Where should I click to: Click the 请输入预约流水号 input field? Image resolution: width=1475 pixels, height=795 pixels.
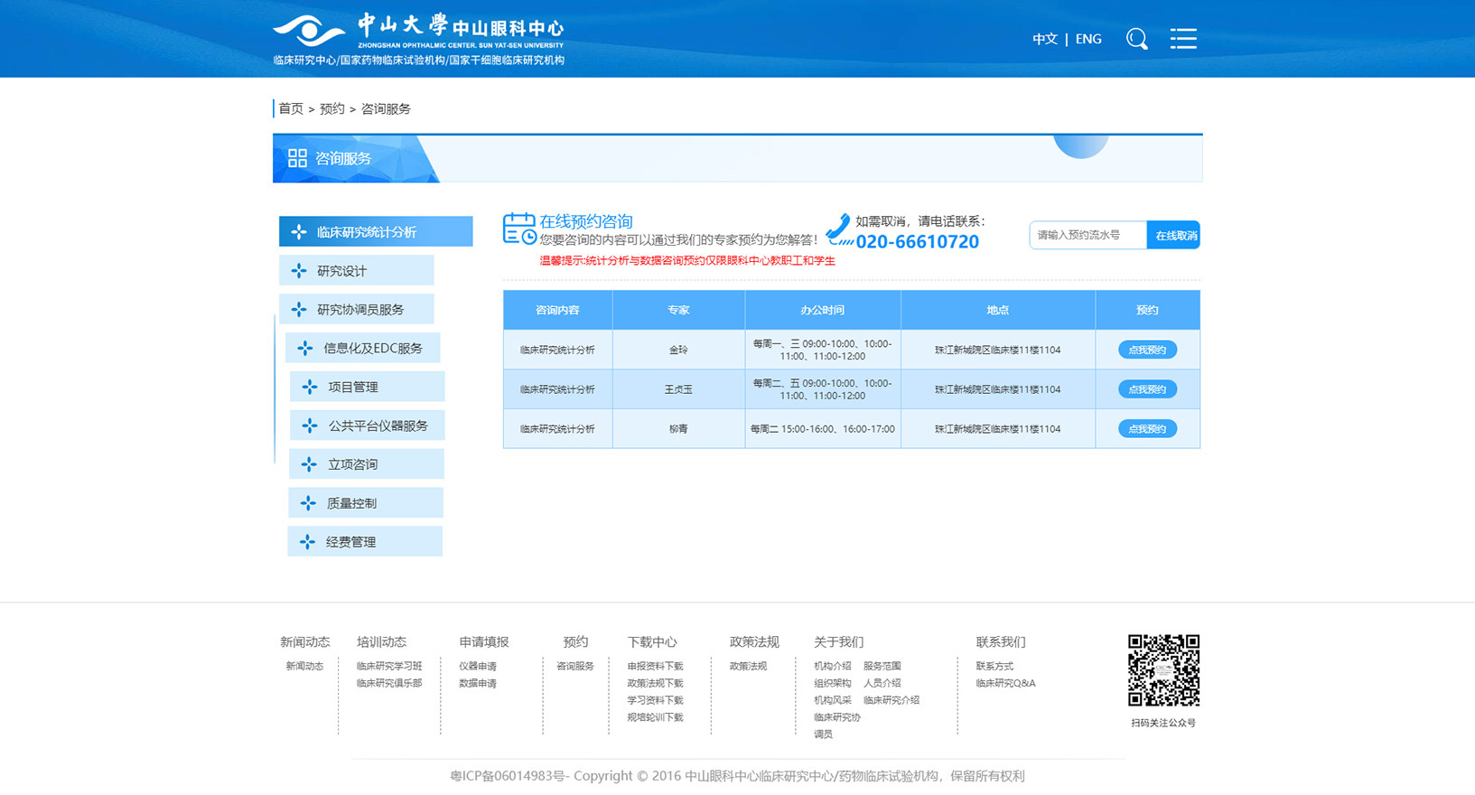[1088, 235]
